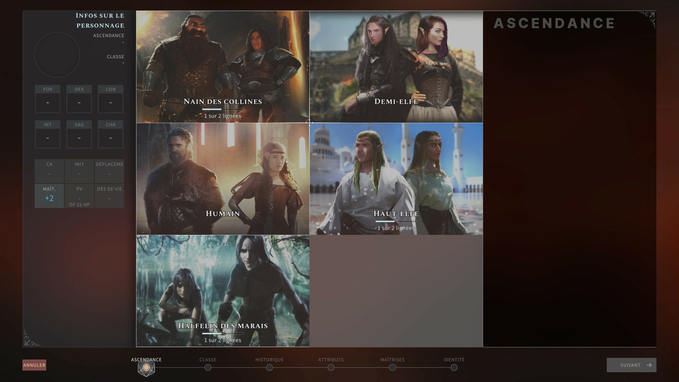Jump to the Classe step node
Screen dimensions: 679x382
click(x=208, y=368)
